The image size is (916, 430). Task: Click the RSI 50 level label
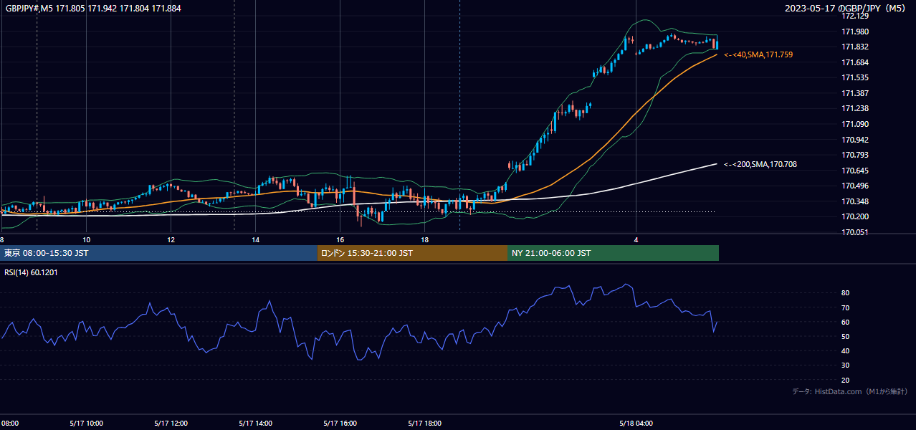pos(846,336)
